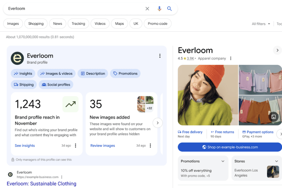The height and width of the screenshot is (188, 282).
Task: Click the blue search magnifier icon
Action: click(x=169, y=9)
